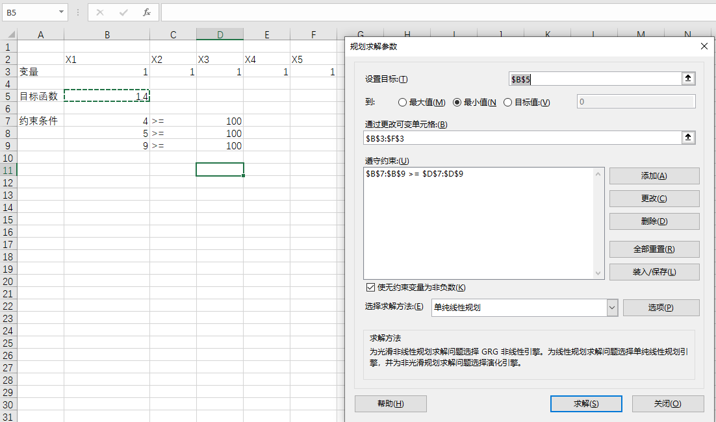The width and height of the screenshot is (716, 422).
Task: Click 全部重置 (Reset All) button
Action: pos(654,249)
